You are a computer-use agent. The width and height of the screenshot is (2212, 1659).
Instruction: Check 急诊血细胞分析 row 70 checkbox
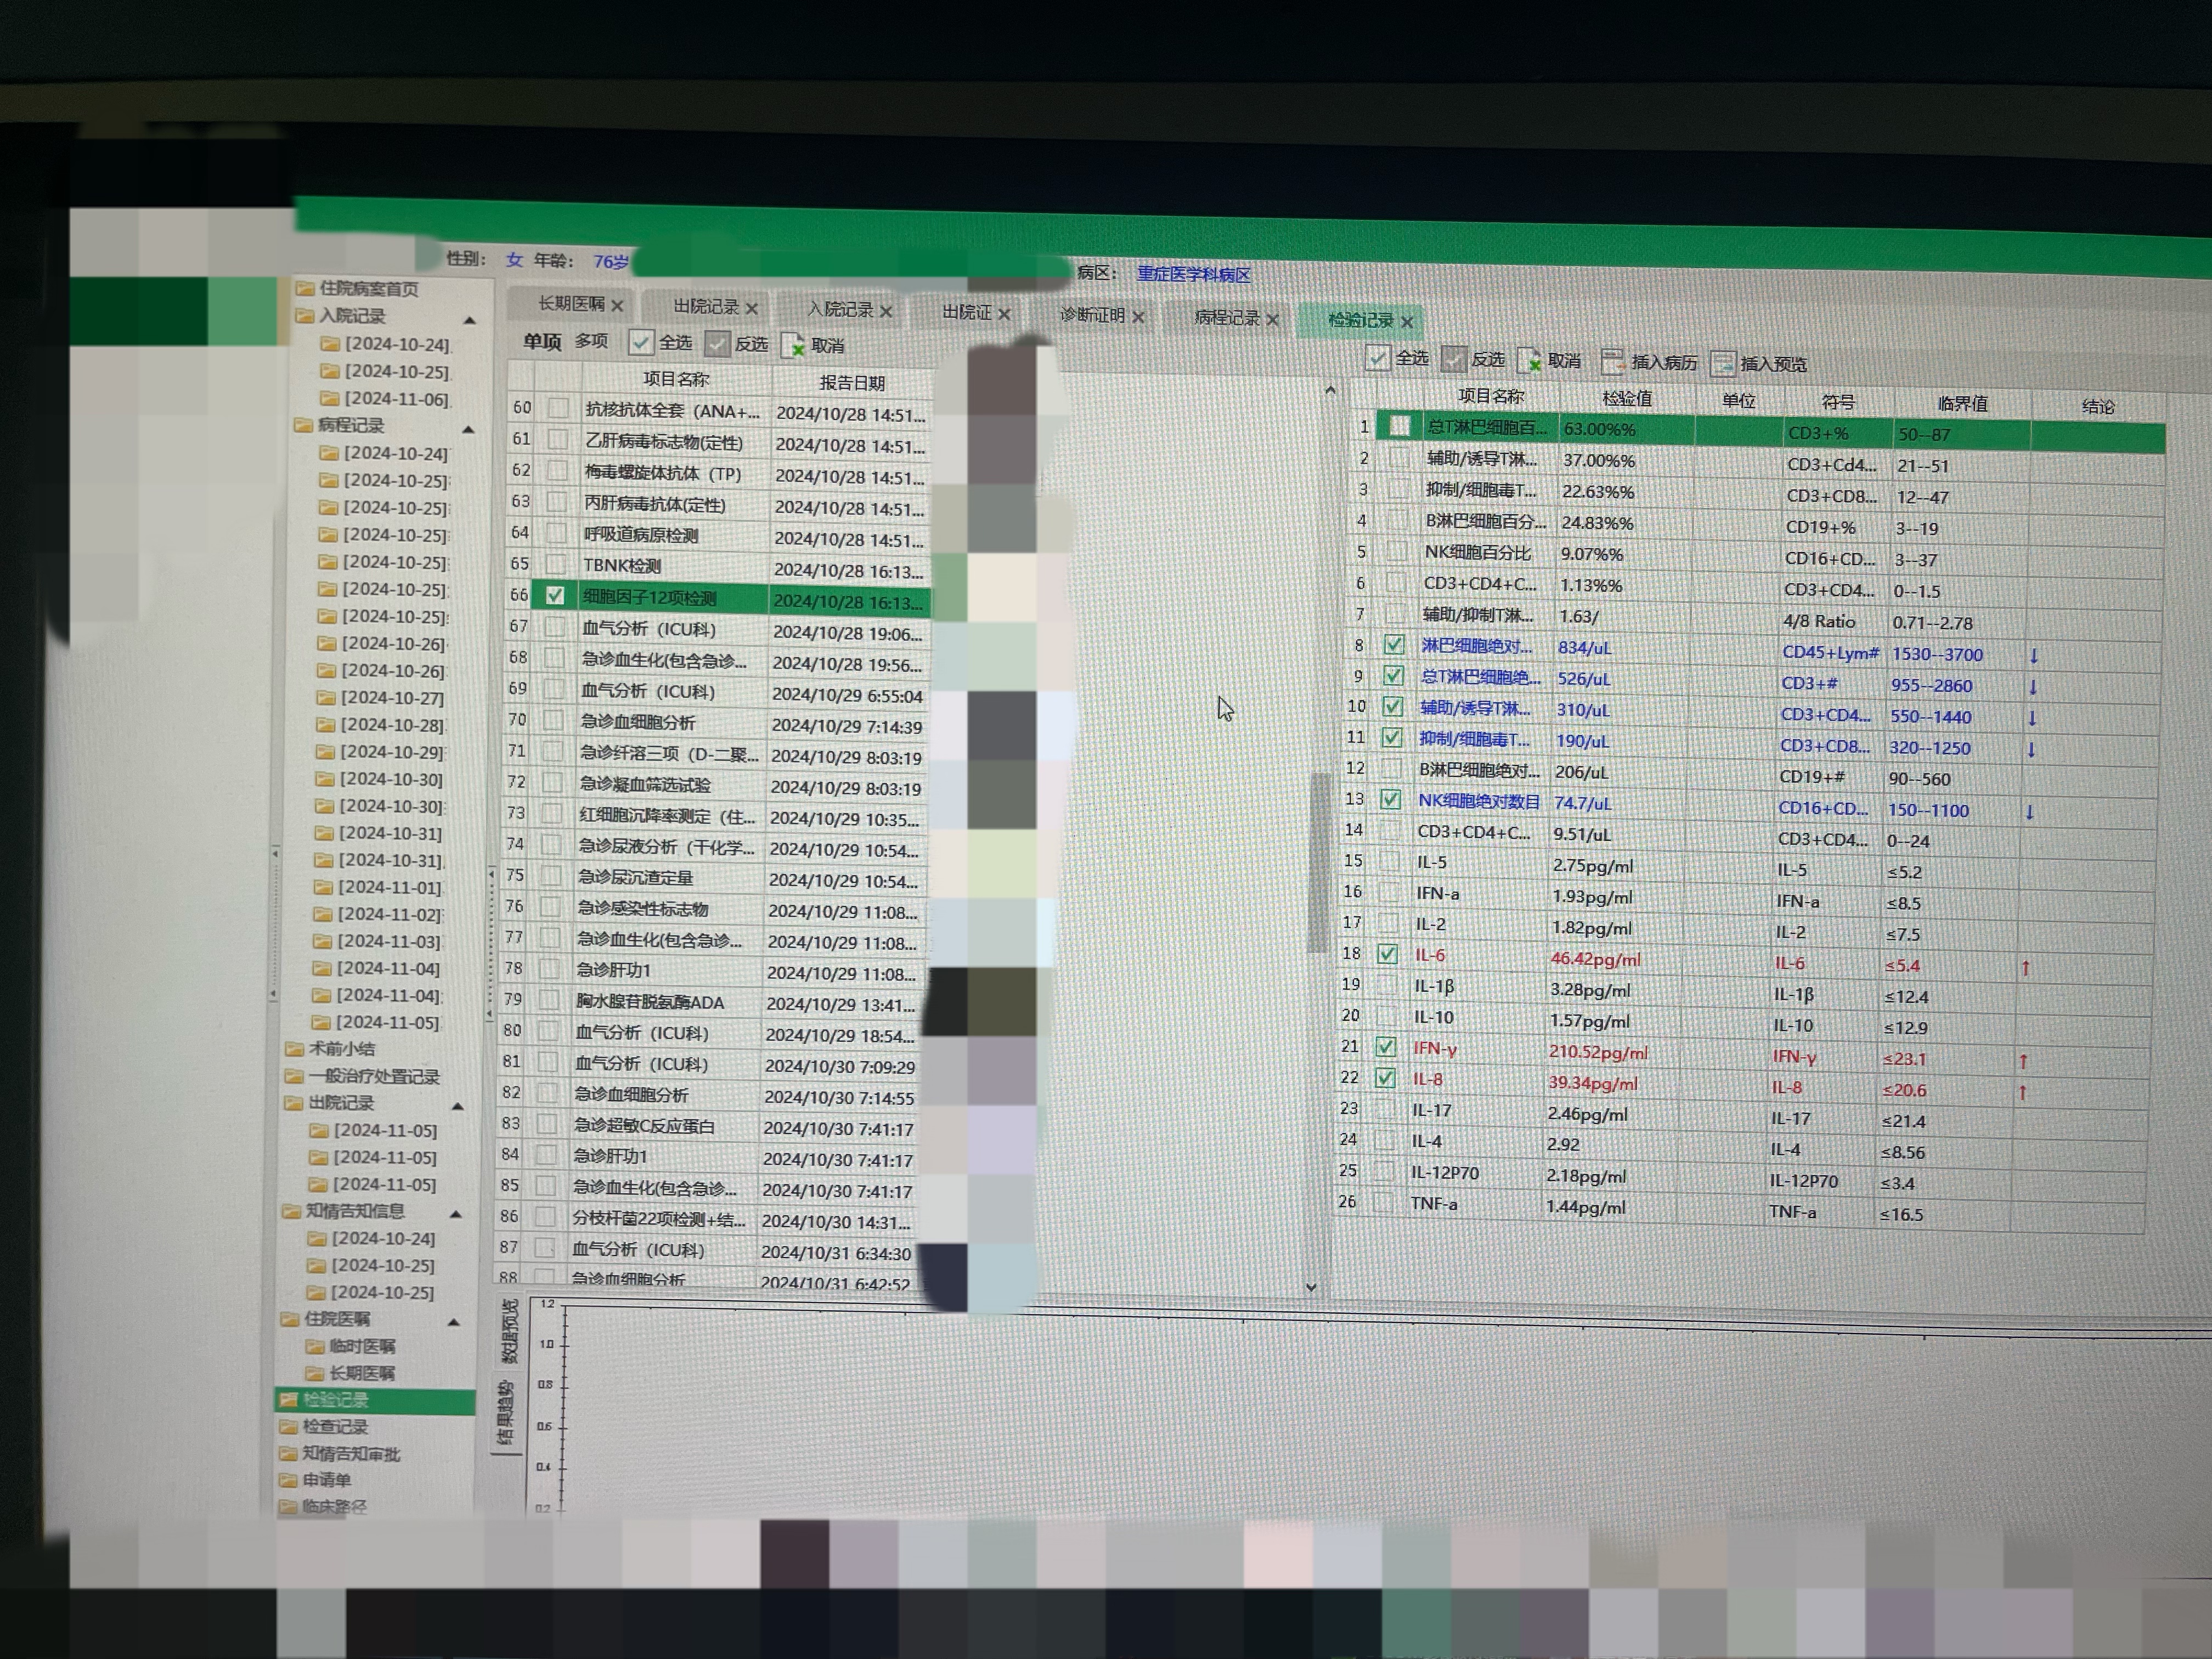pyautogui.click(x=552, y=720)
